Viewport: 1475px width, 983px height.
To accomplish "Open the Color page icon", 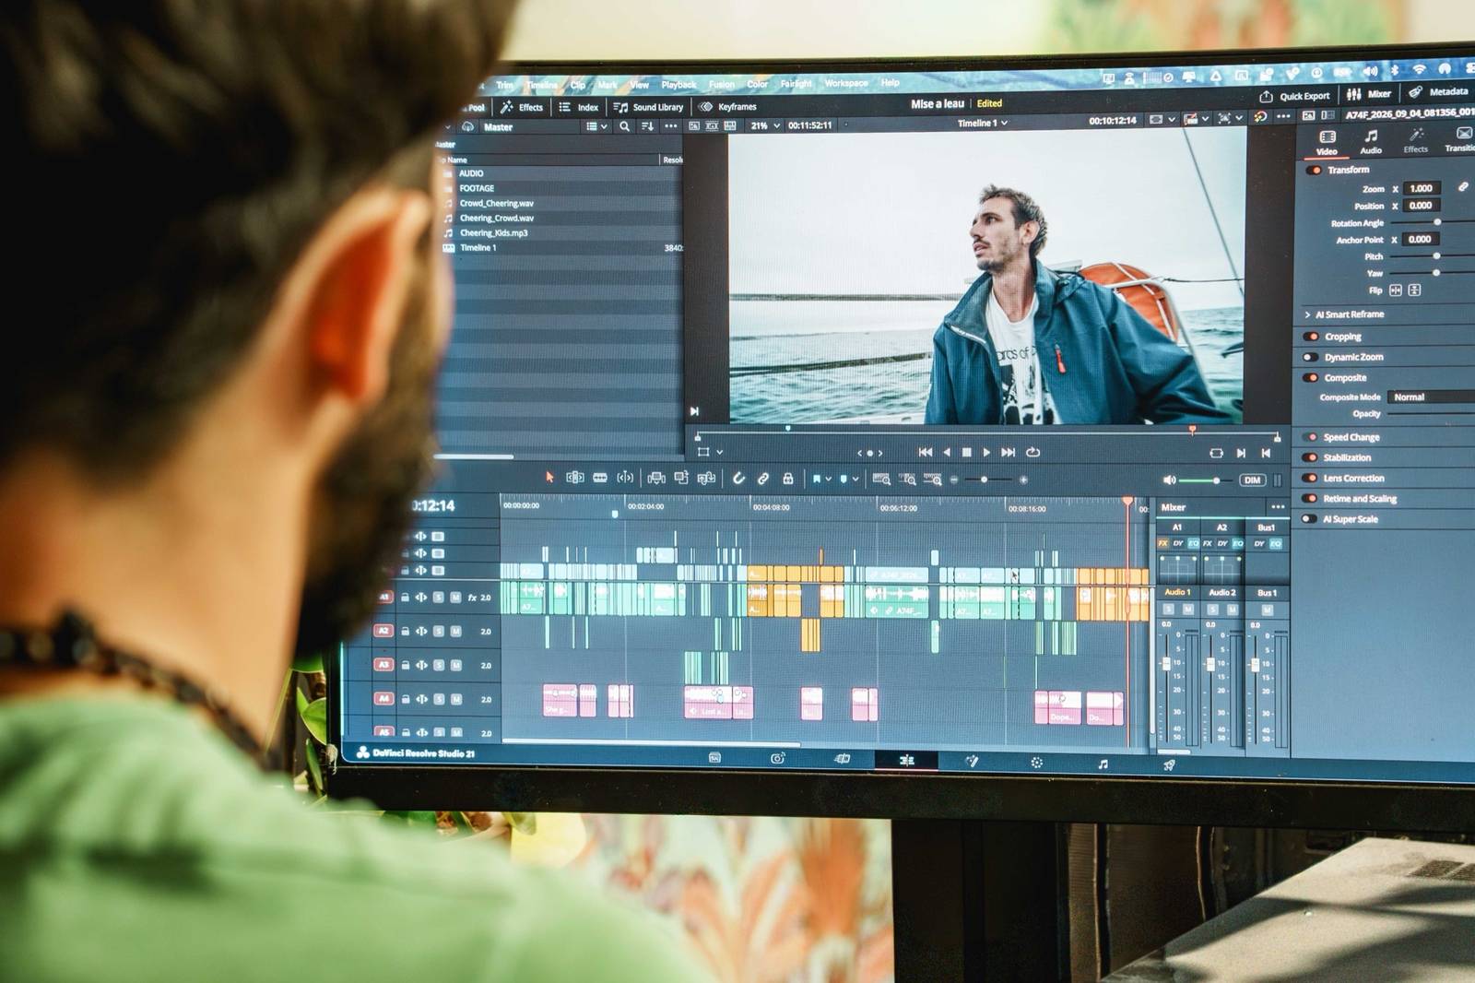I will [1036, 763].
